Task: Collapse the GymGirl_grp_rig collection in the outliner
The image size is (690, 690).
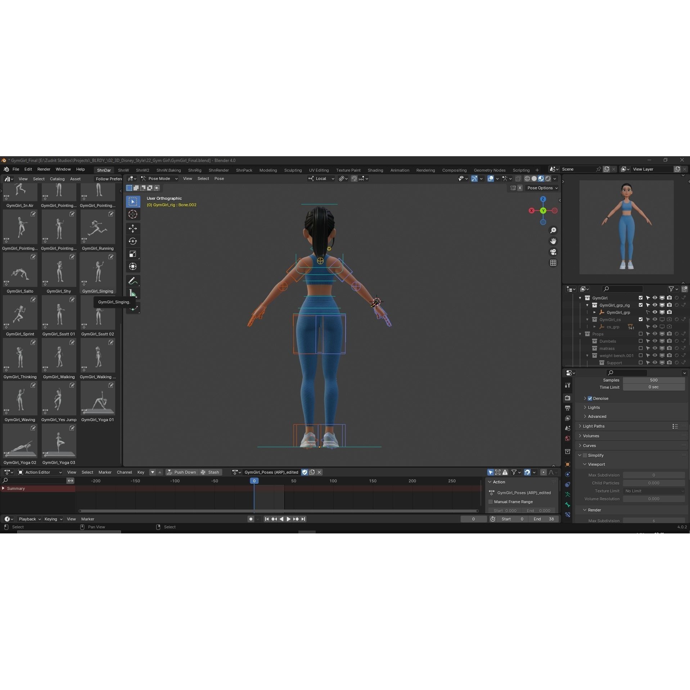Action: 587,305
